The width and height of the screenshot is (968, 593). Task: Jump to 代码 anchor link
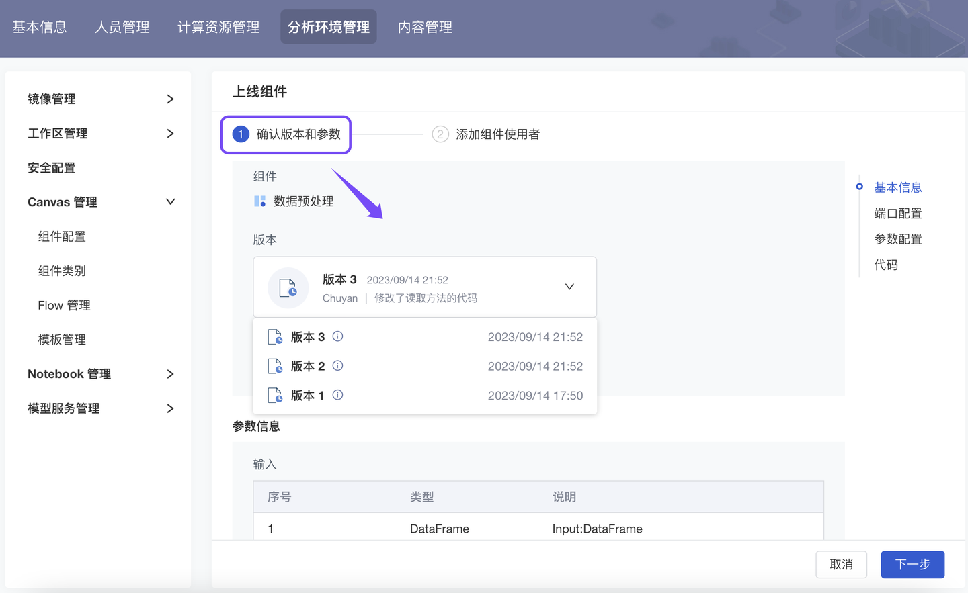click(x=886, y=265)
